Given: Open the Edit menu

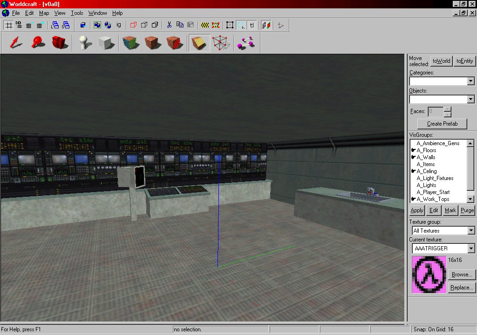Looking at the screenshot, I should point(29,13).
